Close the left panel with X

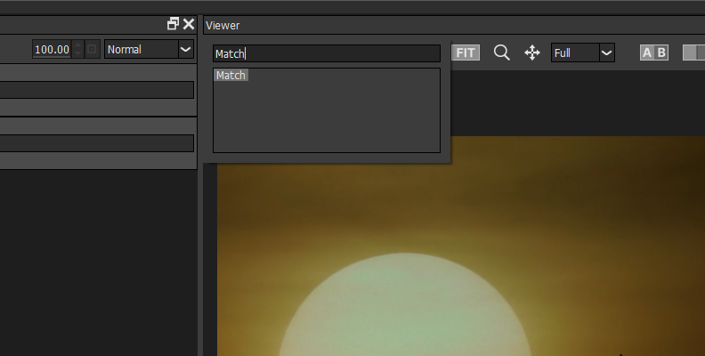(189, 24)
